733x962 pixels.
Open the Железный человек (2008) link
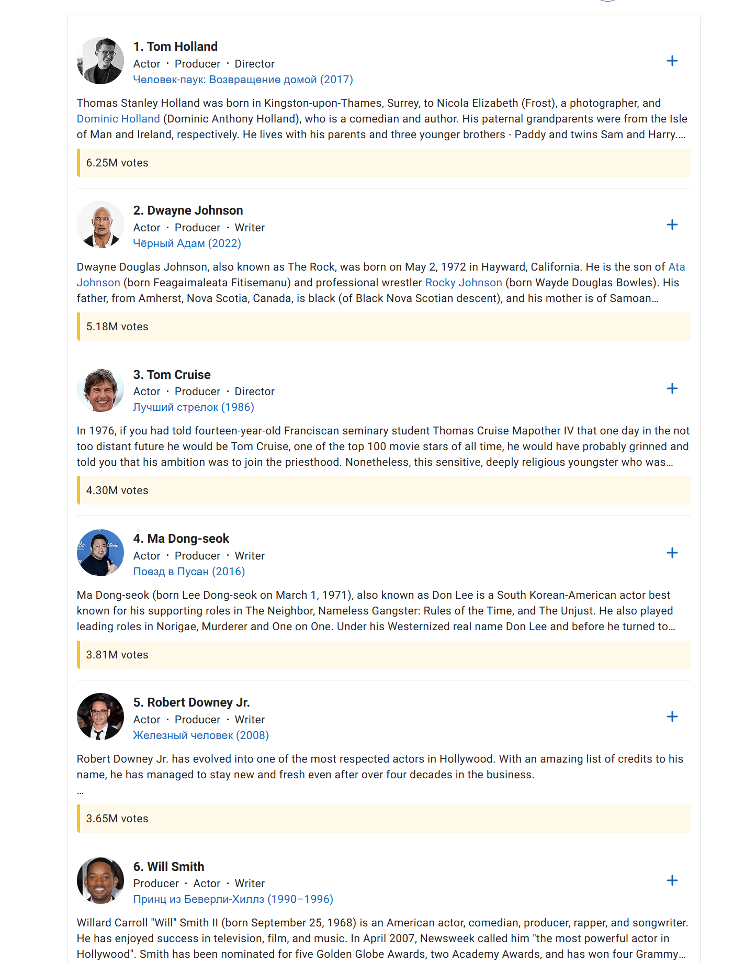coord(201,735)
